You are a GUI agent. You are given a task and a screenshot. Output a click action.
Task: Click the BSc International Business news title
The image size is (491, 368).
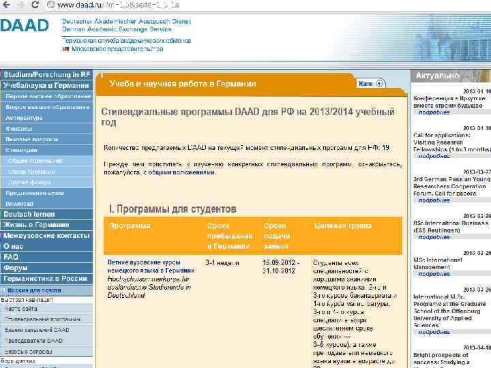pos(451,226)
